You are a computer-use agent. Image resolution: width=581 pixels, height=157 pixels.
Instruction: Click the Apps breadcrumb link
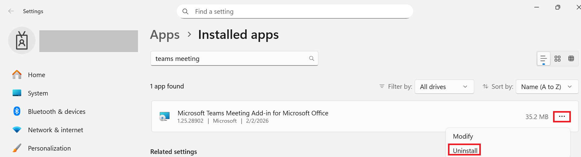(x=165, y=35)
